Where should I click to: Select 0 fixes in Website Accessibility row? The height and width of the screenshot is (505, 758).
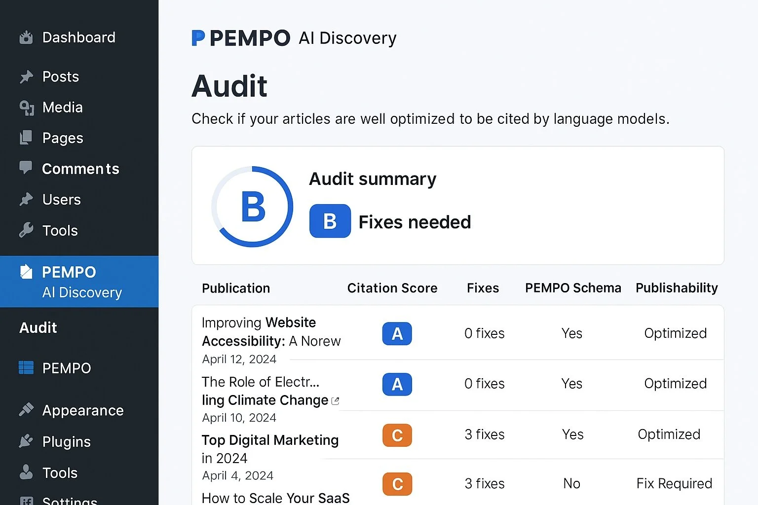[484, 334]
